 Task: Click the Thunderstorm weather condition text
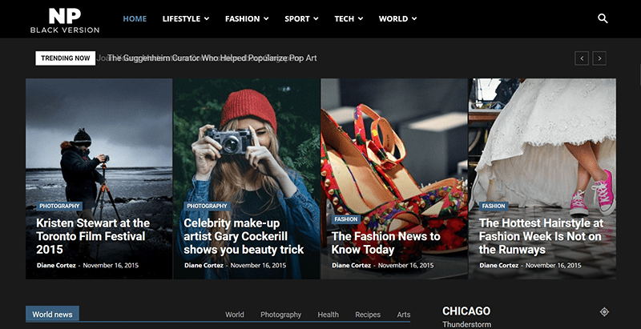click(x=466, y=325)
